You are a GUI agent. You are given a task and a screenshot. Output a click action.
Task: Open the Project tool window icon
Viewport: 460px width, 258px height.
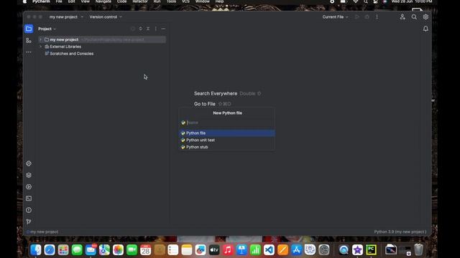[29, 29]
